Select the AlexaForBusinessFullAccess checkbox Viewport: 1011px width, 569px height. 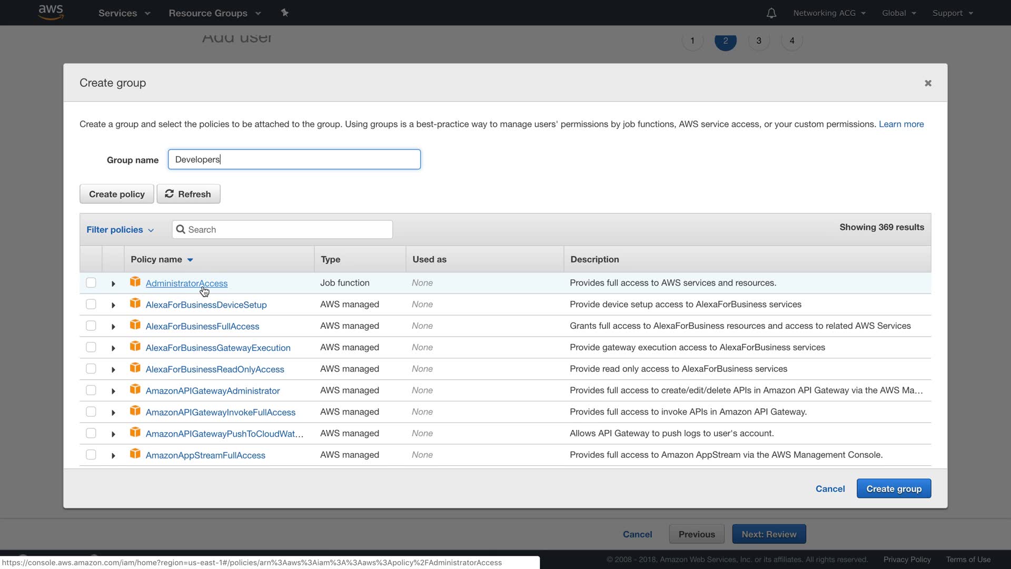91,326
